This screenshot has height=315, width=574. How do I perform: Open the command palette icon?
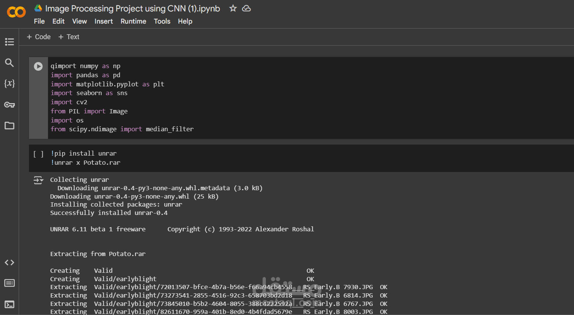(x=10, y=283)
